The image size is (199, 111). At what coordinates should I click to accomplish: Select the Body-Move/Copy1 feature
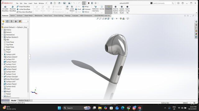click(12, 79)
